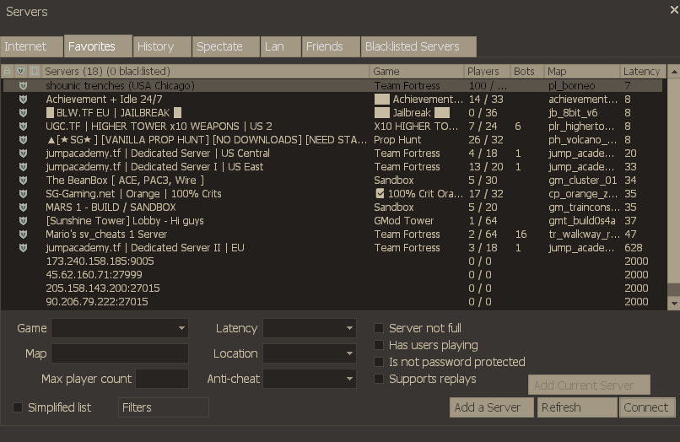The height and width of the screenshot is (442, 680).
Task: Click shield icon for VANILLA PROP HUNT server
Action: pos(23,140)
